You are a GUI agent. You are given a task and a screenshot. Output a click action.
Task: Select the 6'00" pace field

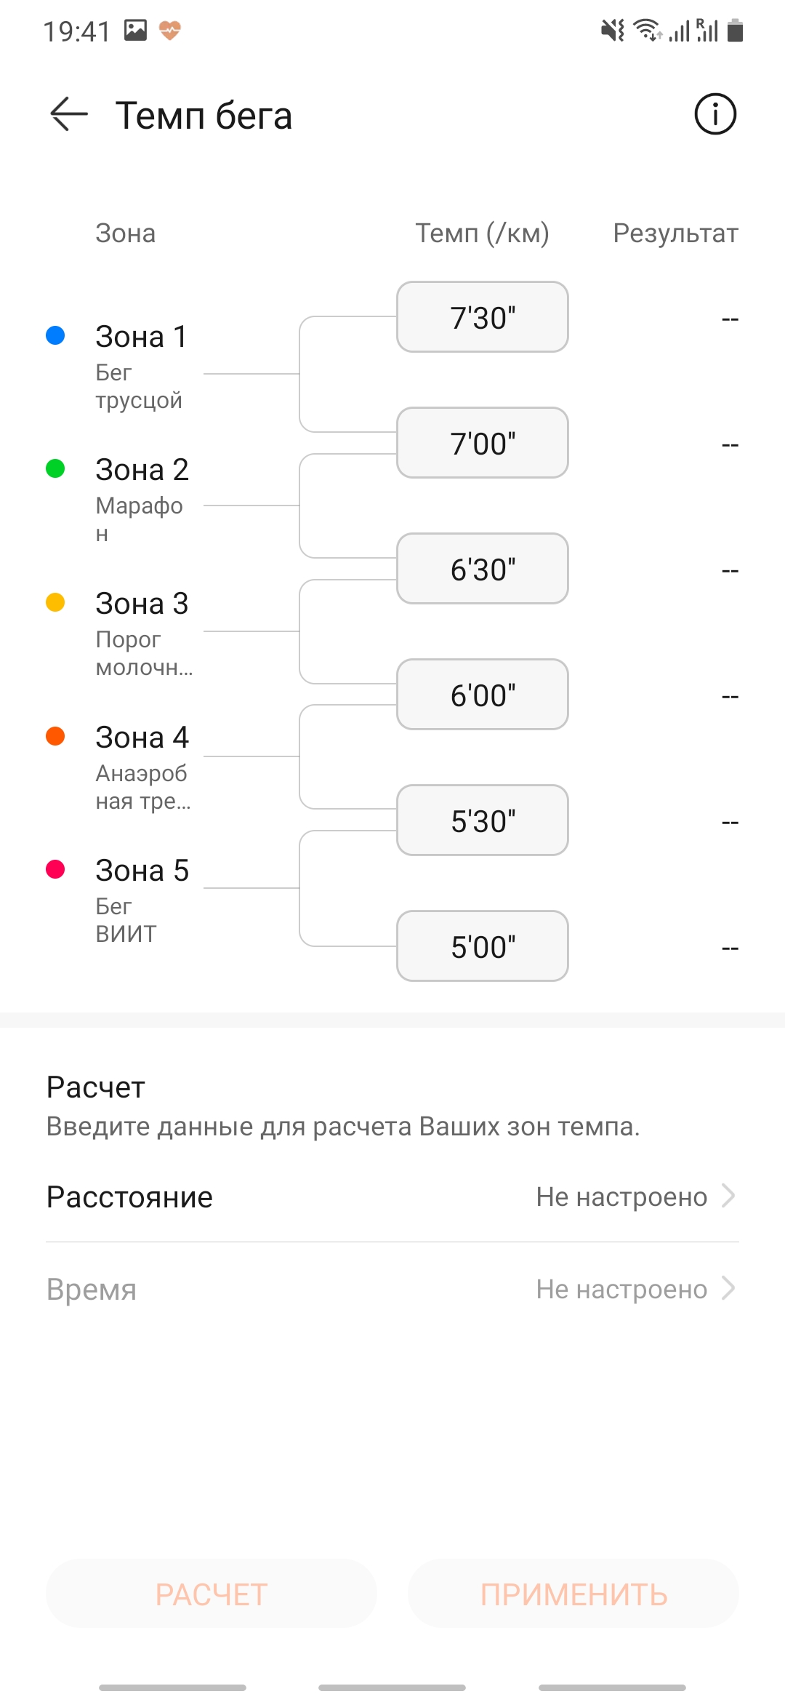(483, 695)
